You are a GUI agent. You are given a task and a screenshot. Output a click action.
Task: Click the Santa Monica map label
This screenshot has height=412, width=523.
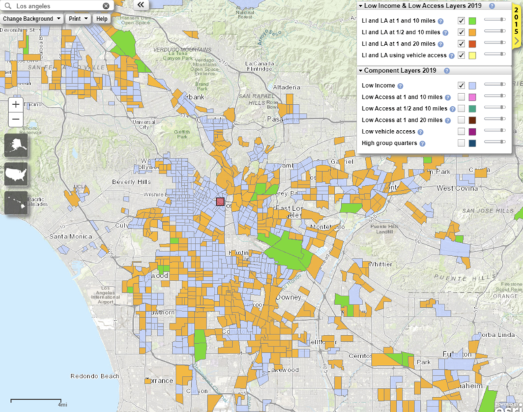pyautogui.click(x=71, y=236)
